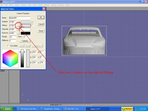Image resolution: width=148 pixels, height=111 pixels.
Task: Open the View menu
Action: (30, 5)
